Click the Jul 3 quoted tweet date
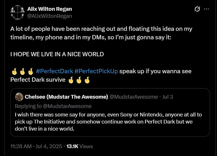The height and width of the screenshot is (156, 217). click(168, 97)
